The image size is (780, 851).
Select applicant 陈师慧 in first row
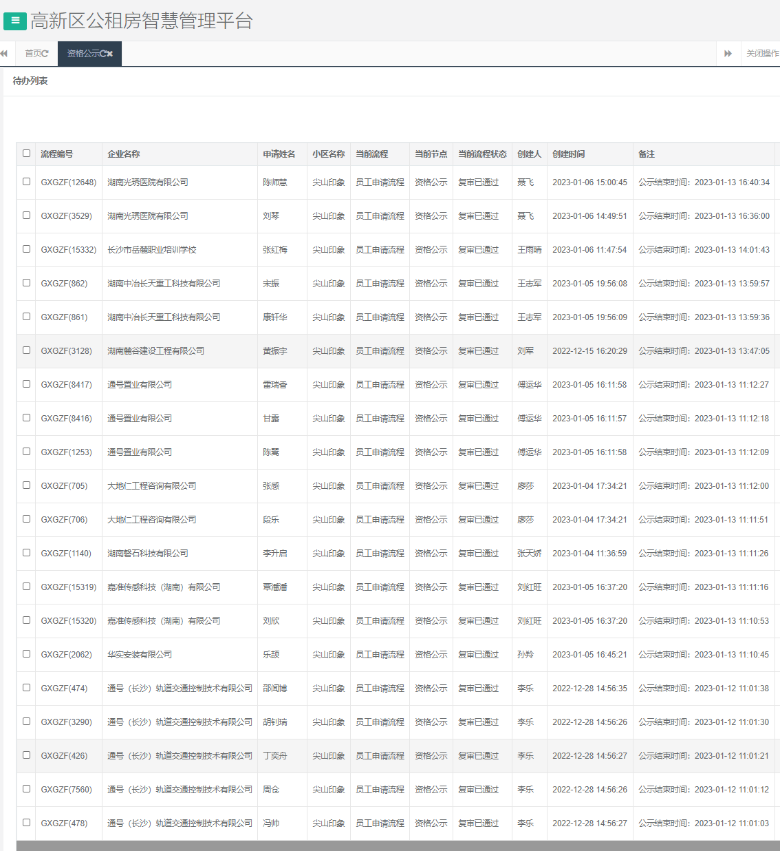(275, 182)
